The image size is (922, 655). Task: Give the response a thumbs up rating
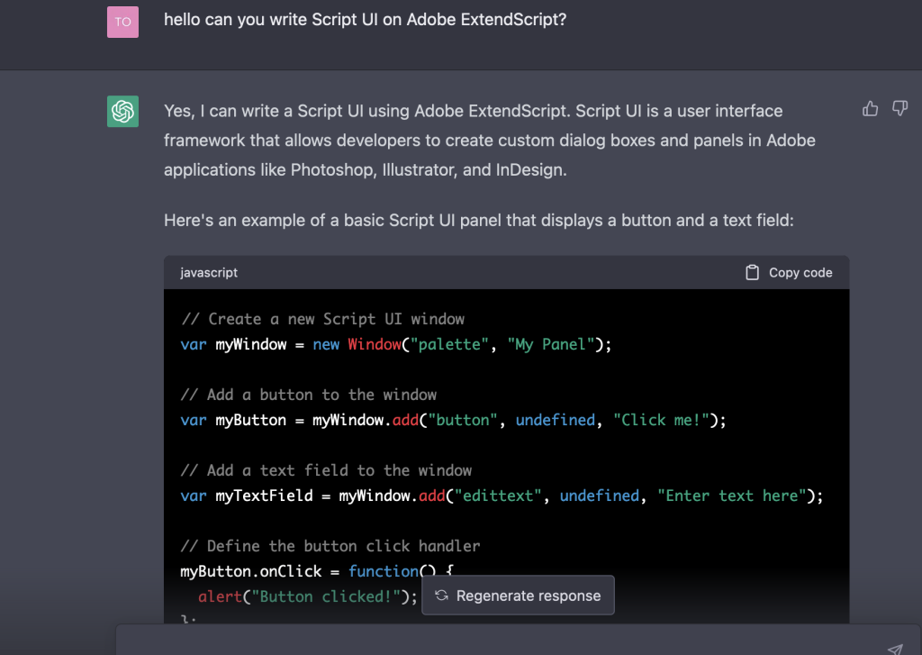(870, 108)
